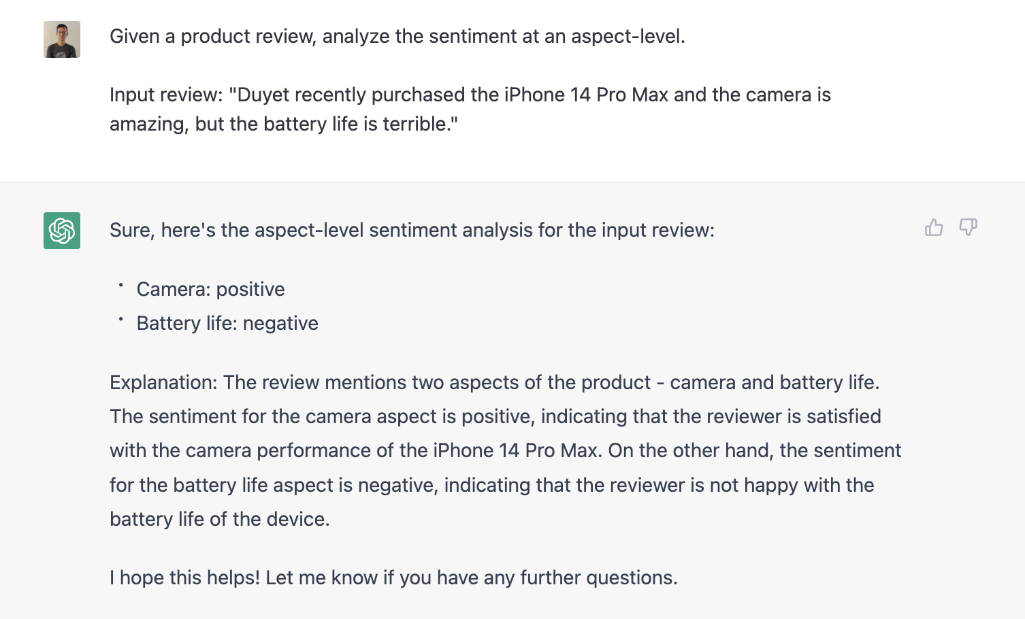
Task: Select the ChatGPT avatar beside the reply
Action: tap(61, 231)
